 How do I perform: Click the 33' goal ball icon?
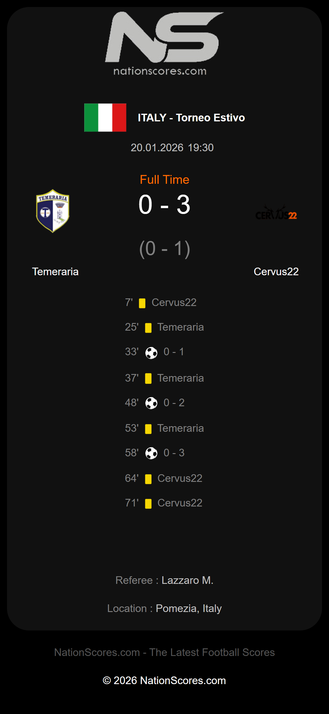151,353
